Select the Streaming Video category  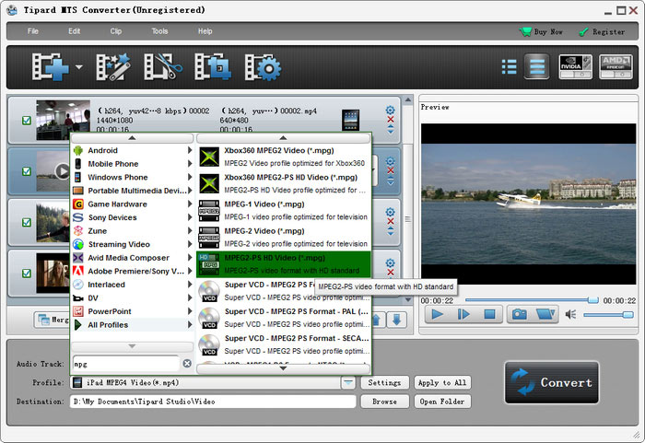coord(133,244)
